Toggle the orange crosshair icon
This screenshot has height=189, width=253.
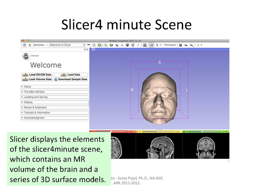tap(198, 45)
